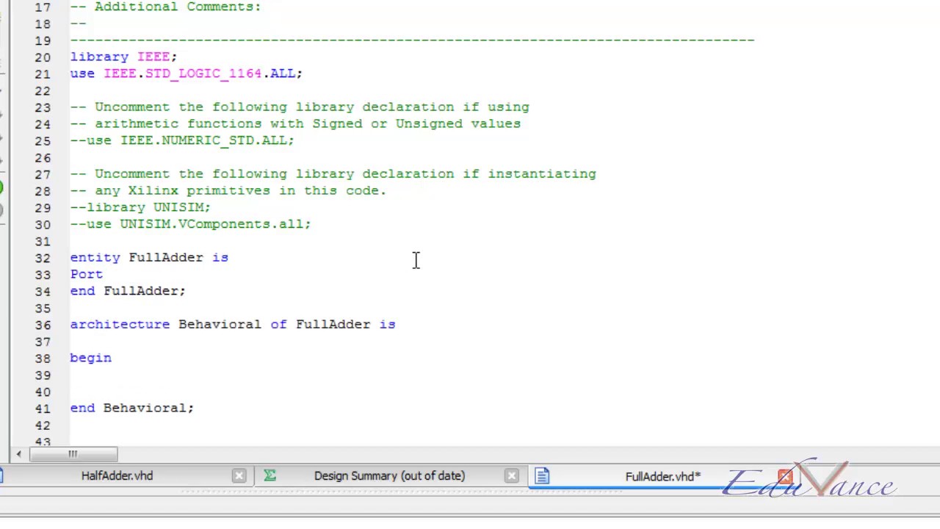Click the '--library UNISIM;' comment line

pos(140,207)
